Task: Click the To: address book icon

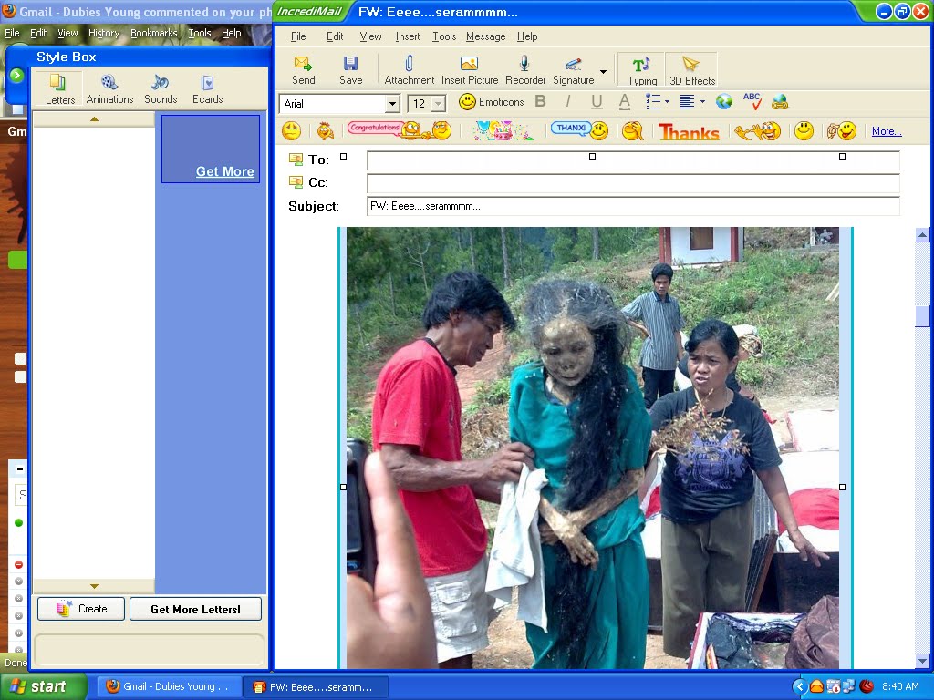Action: (296, 159)
